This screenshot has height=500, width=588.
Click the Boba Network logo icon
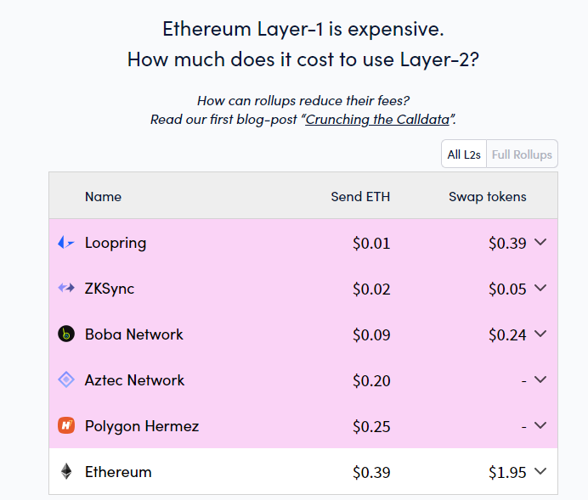pos(66,334)
